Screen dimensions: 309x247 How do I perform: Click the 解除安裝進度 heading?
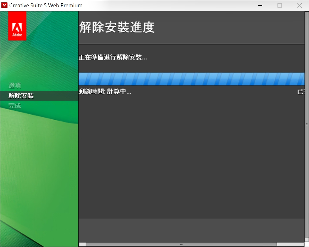tap(117, 28)
